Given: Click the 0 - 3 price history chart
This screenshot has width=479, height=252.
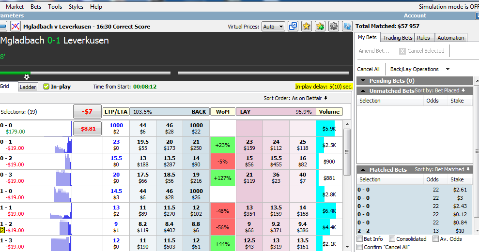Looking at the screenshot, I should click(x=63, y=178).
